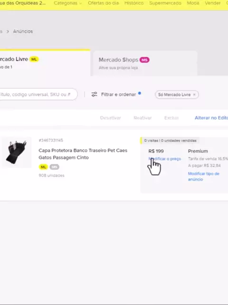Click Modificar tipo de anúncio link
Viewport: 228px width, 305px height.
pos(204,176)
